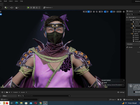
Task: Collapse the Lighting folder in Outliner
Action: click(131, 34)
